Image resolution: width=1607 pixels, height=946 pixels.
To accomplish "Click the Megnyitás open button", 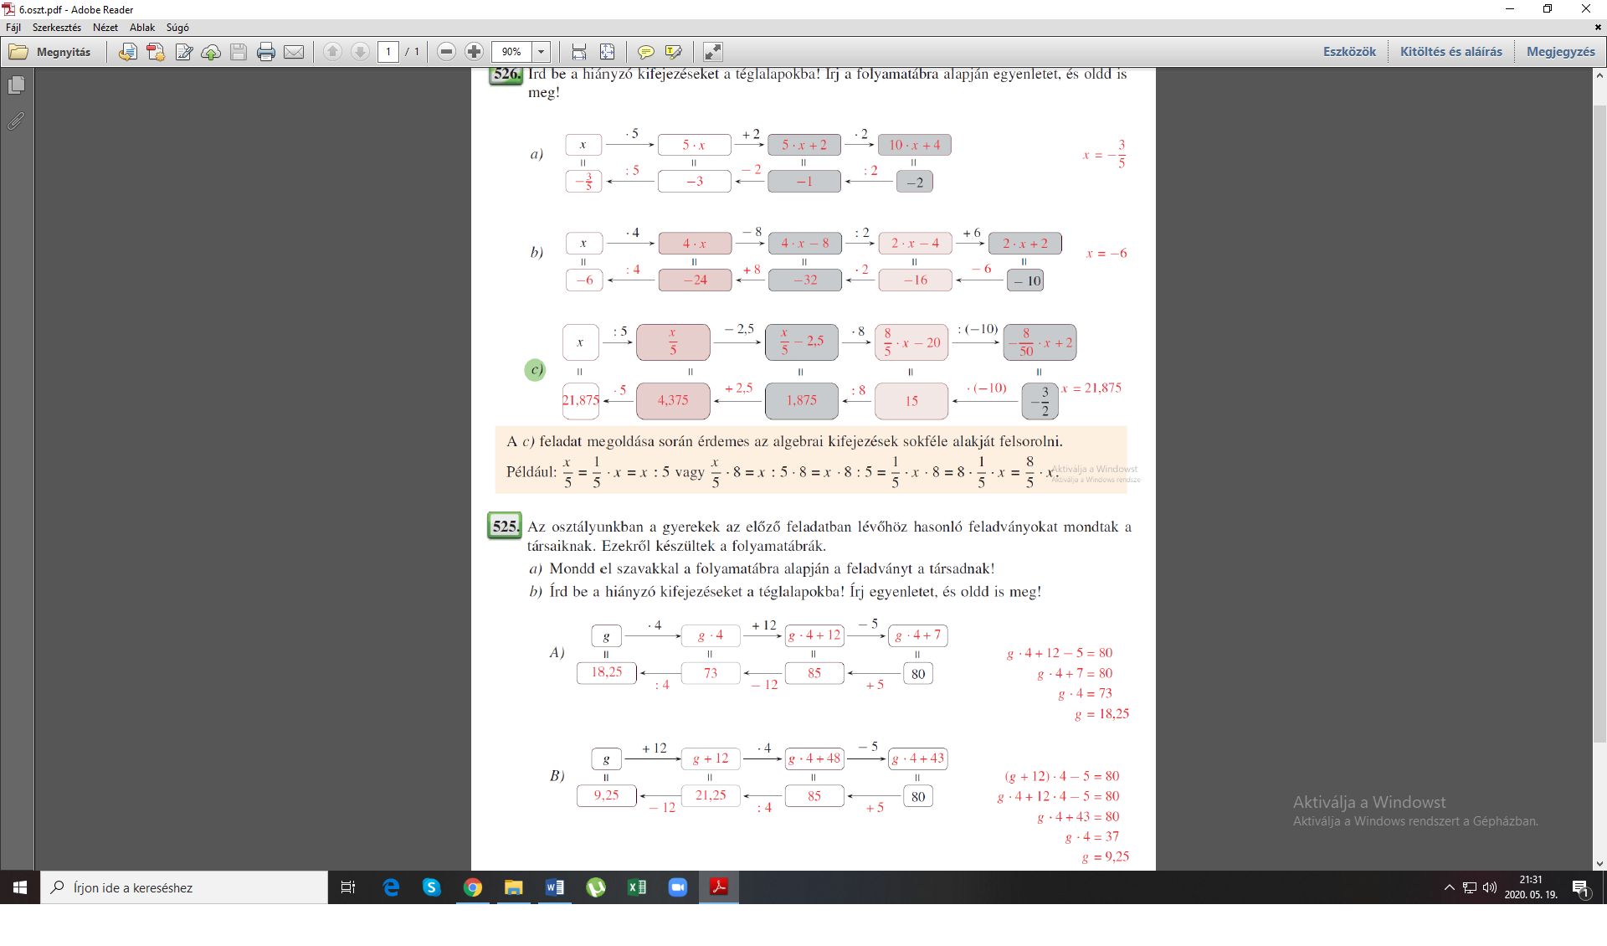I will 51,52.
